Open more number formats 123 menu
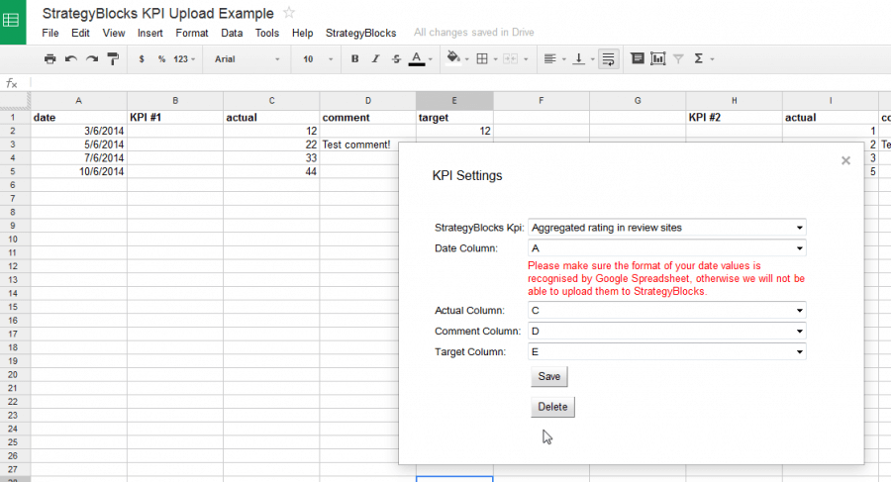Screen dimensions: 891x482 tap(184, 59)
